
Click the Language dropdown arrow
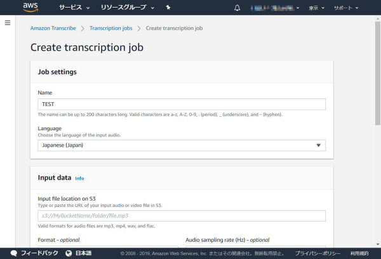point(318,145)
